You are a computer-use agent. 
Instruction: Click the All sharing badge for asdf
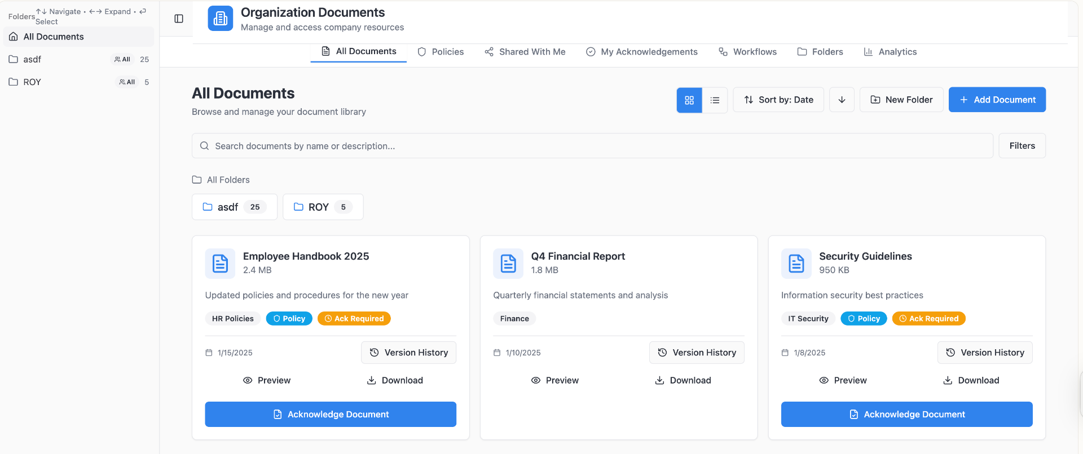click(x=122, y=59)
